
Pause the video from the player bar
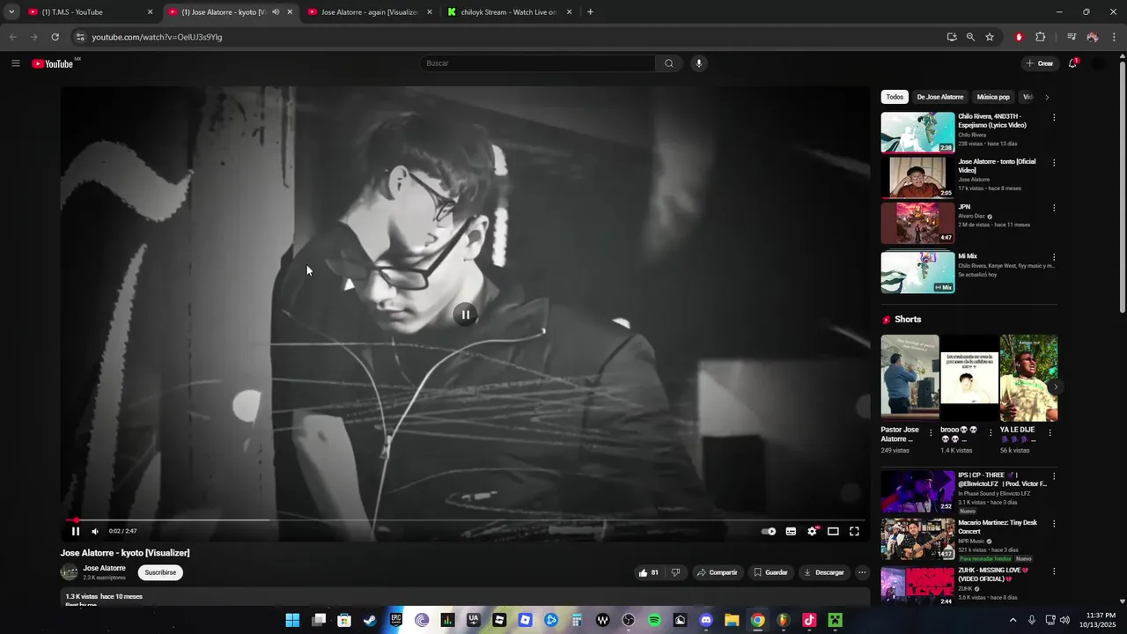(x=76, y=531)
